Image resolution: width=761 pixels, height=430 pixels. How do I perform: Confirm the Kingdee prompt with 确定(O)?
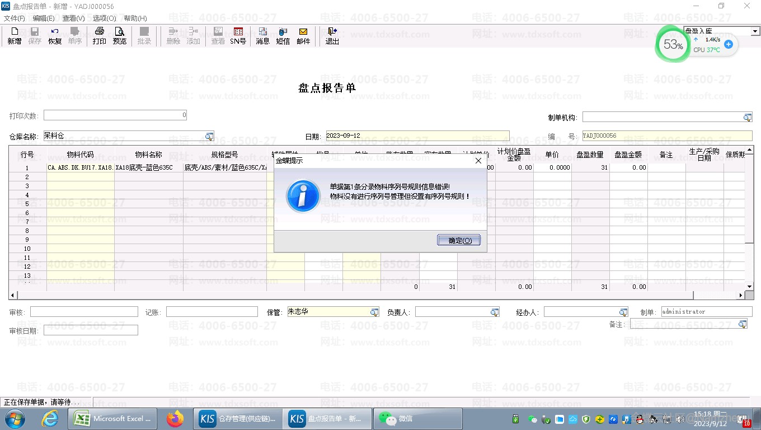pyautogui.click(x=458, y=240)
